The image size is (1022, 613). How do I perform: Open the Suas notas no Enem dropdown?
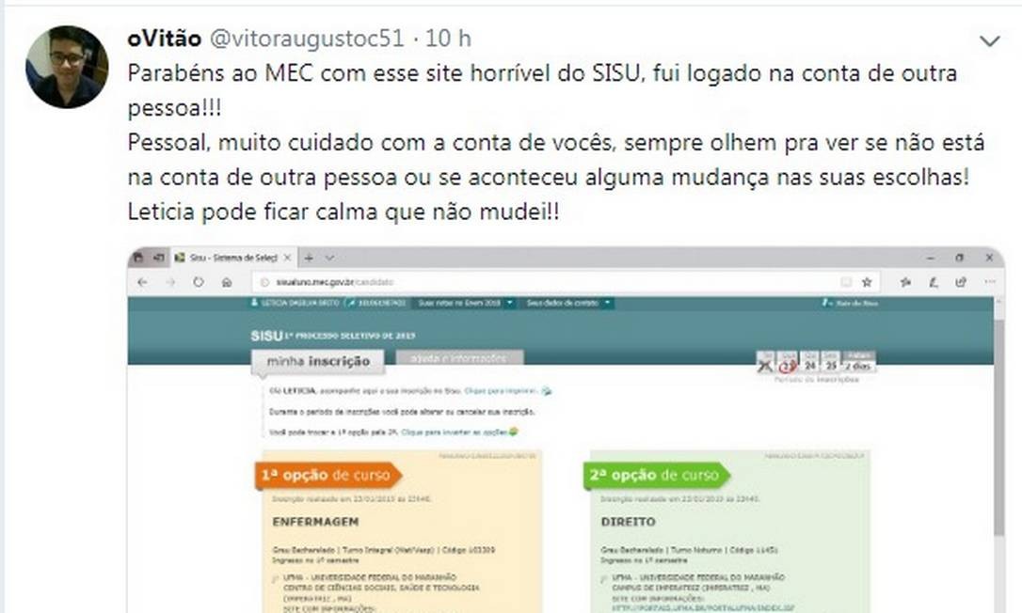[x=466, y=303]
